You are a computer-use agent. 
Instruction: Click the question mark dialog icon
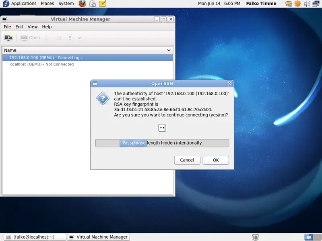pos(103,98)
